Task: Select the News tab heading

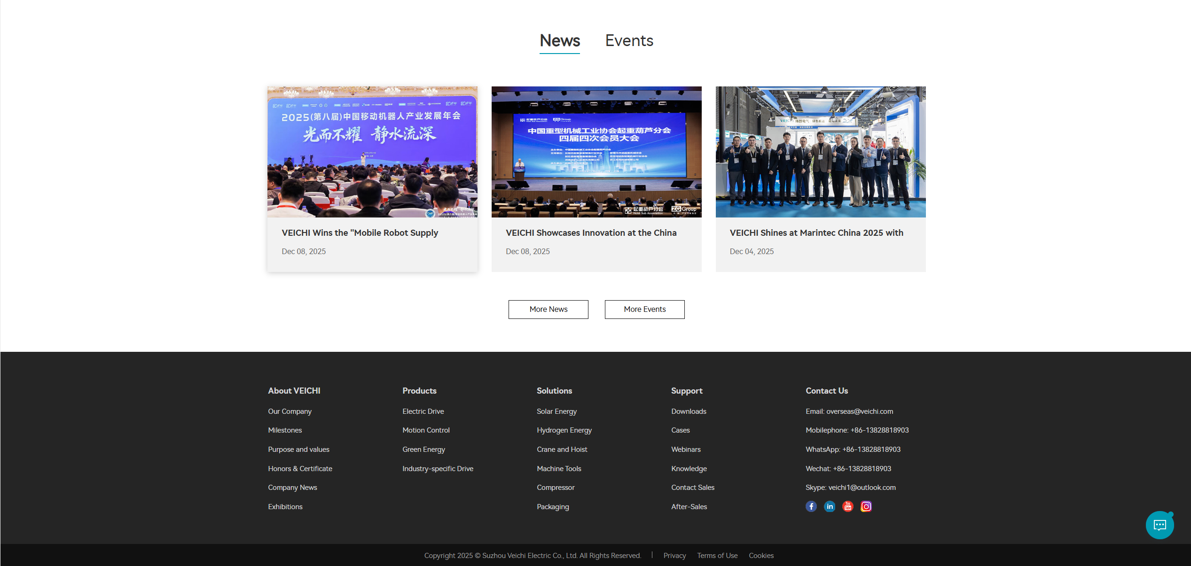Action: tap(559, 41)
